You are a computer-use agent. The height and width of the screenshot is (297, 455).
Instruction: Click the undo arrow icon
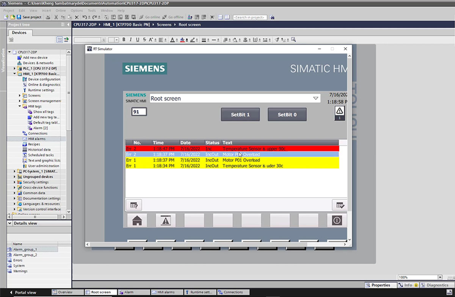pos(85,17)
